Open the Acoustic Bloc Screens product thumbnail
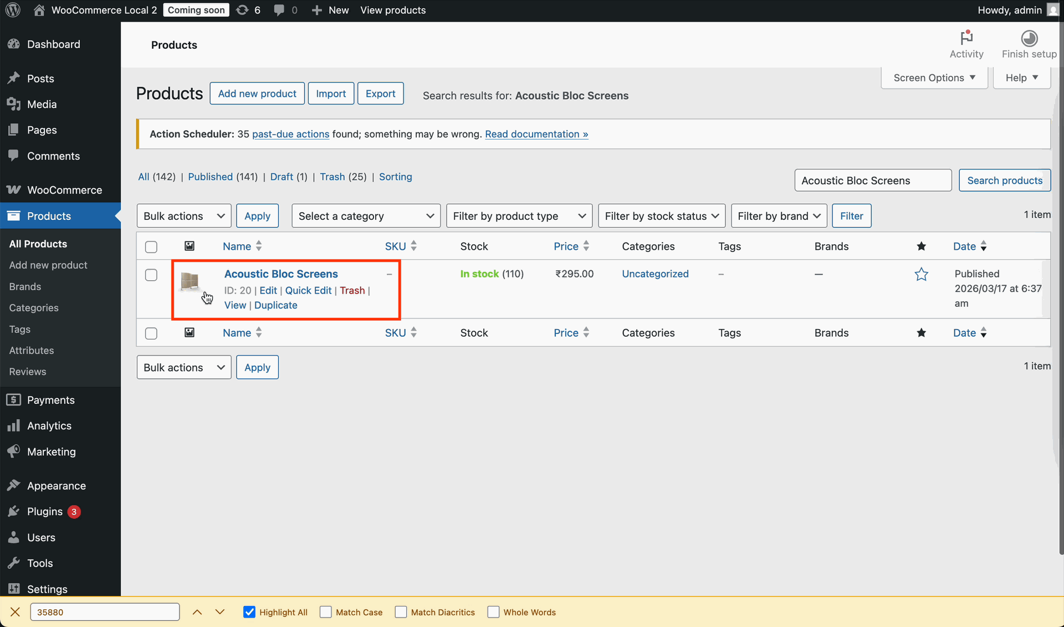The image size is (1064, 627). [x=190, y=281]
